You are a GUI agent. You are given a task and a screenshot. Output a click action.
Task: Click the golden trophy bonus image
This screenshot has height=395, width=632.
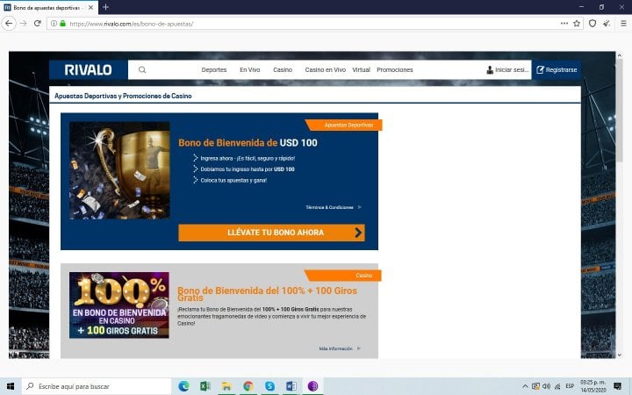(x=119, y=170)
